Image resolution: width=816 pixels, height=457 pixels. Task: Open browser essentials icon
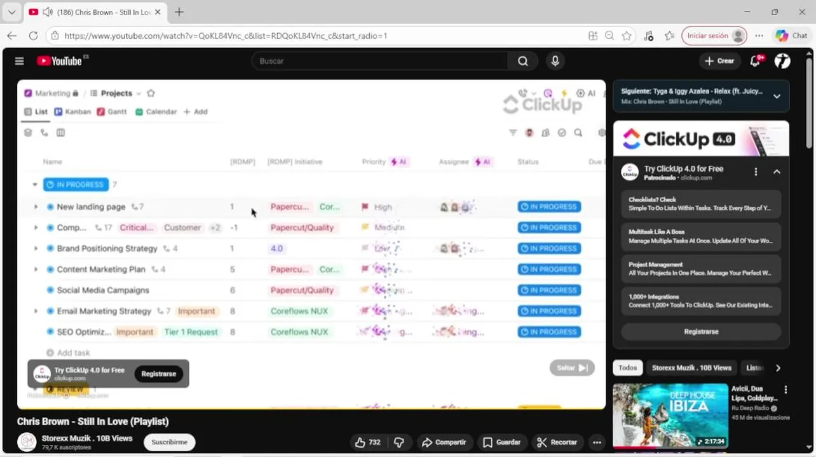[x=648, y=36]
